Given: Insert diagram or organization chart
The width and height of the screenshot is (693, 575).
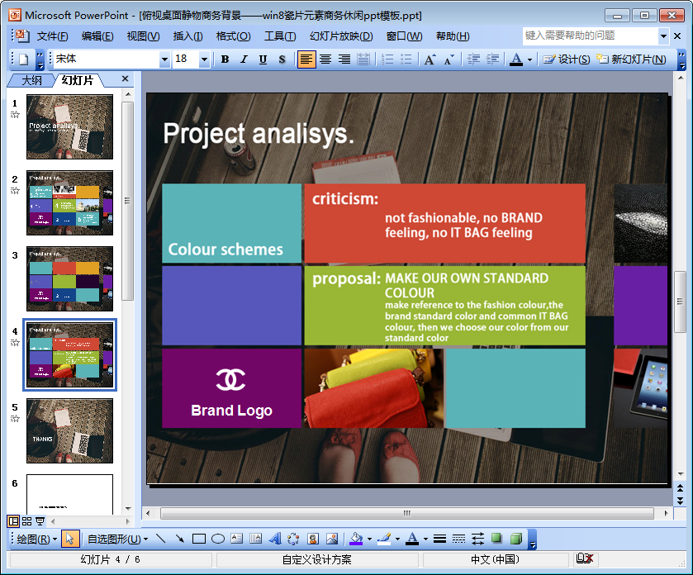Looking at the screenshot, I should click(x=293, y=539).
